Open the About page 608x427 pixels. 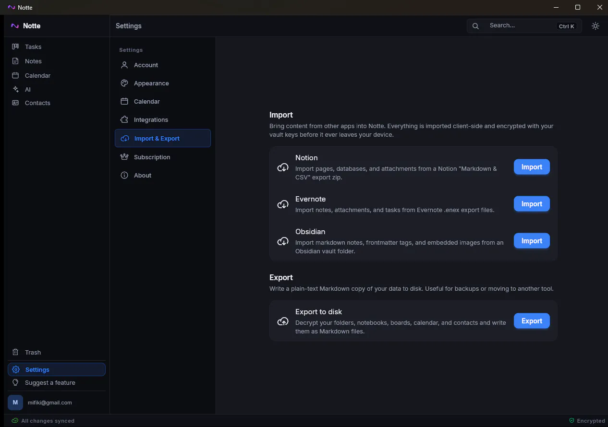(163, 175)
